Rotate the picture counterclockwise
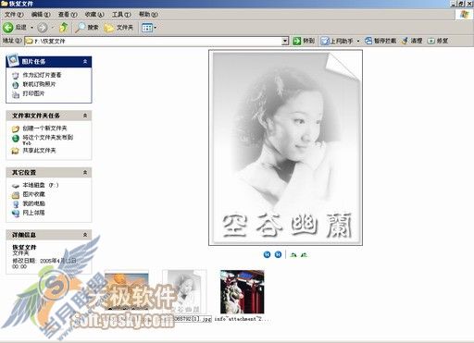The image size is (474, 343). 305,255
